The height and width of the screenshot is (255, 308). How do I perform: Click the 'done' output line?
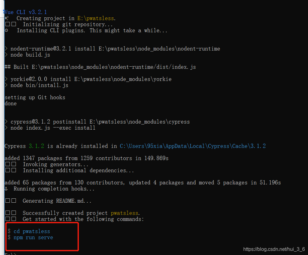[x=11, y=104]
